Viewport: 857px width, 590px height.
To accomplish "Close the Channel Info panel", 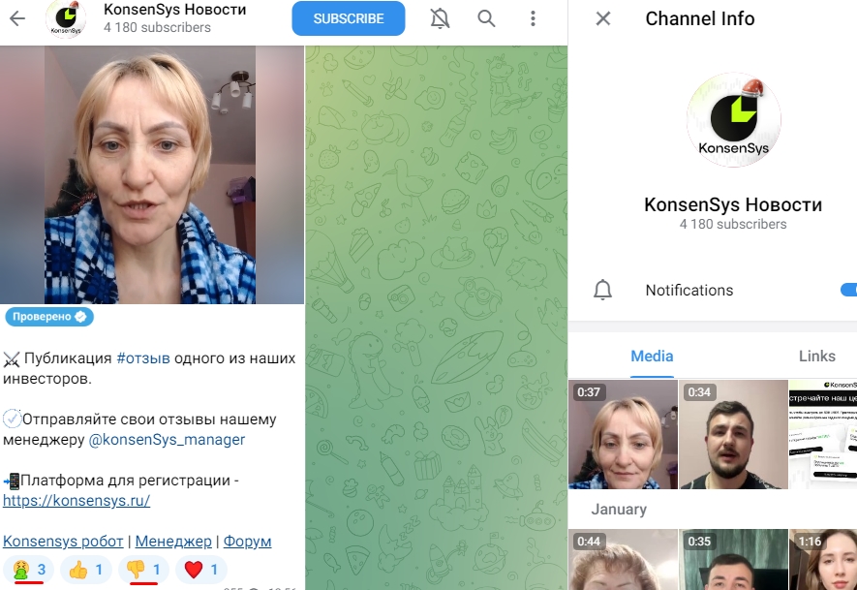I will pyautogui.click(x=603, y=18).
